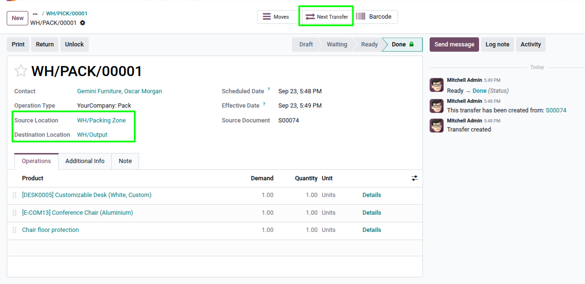This screenshot has height=284, width=585.
Task: Click the Return button
Action: tap(45, 44)
